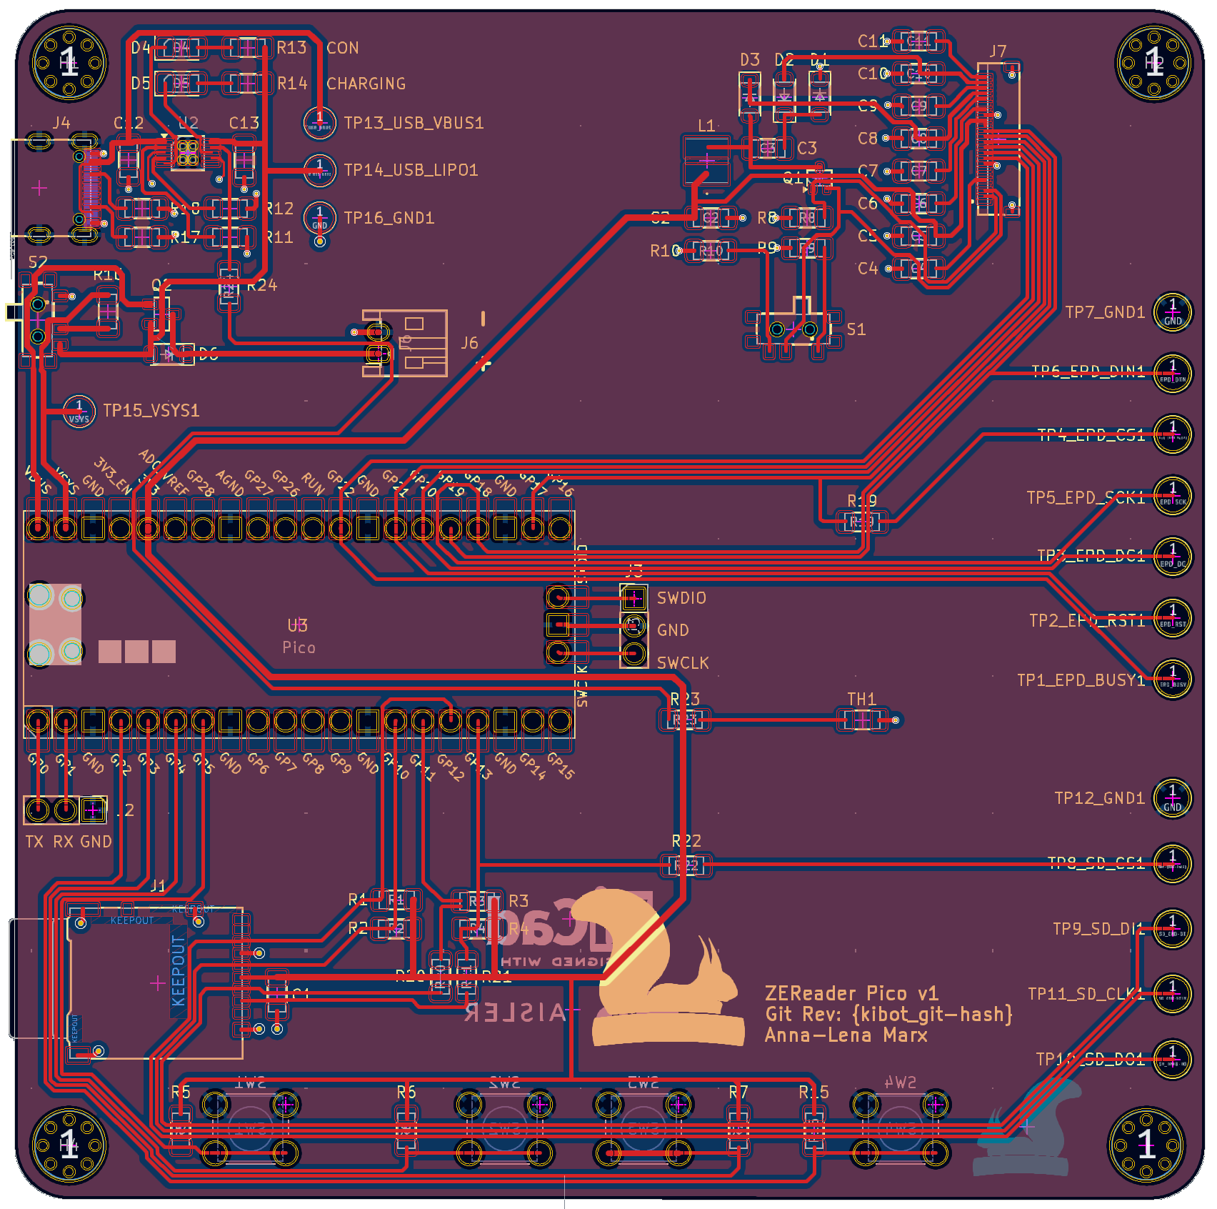This screenshot has width=1217, height=1209.
Task: Click the CHARGING silkscreen label near R14
Action: 366,84
